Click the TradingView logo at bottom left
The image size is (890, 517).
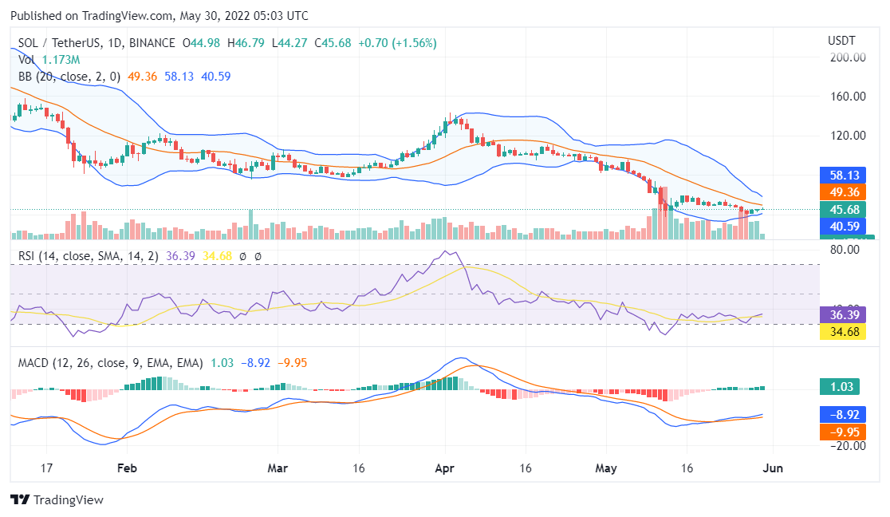pos(57,499)
